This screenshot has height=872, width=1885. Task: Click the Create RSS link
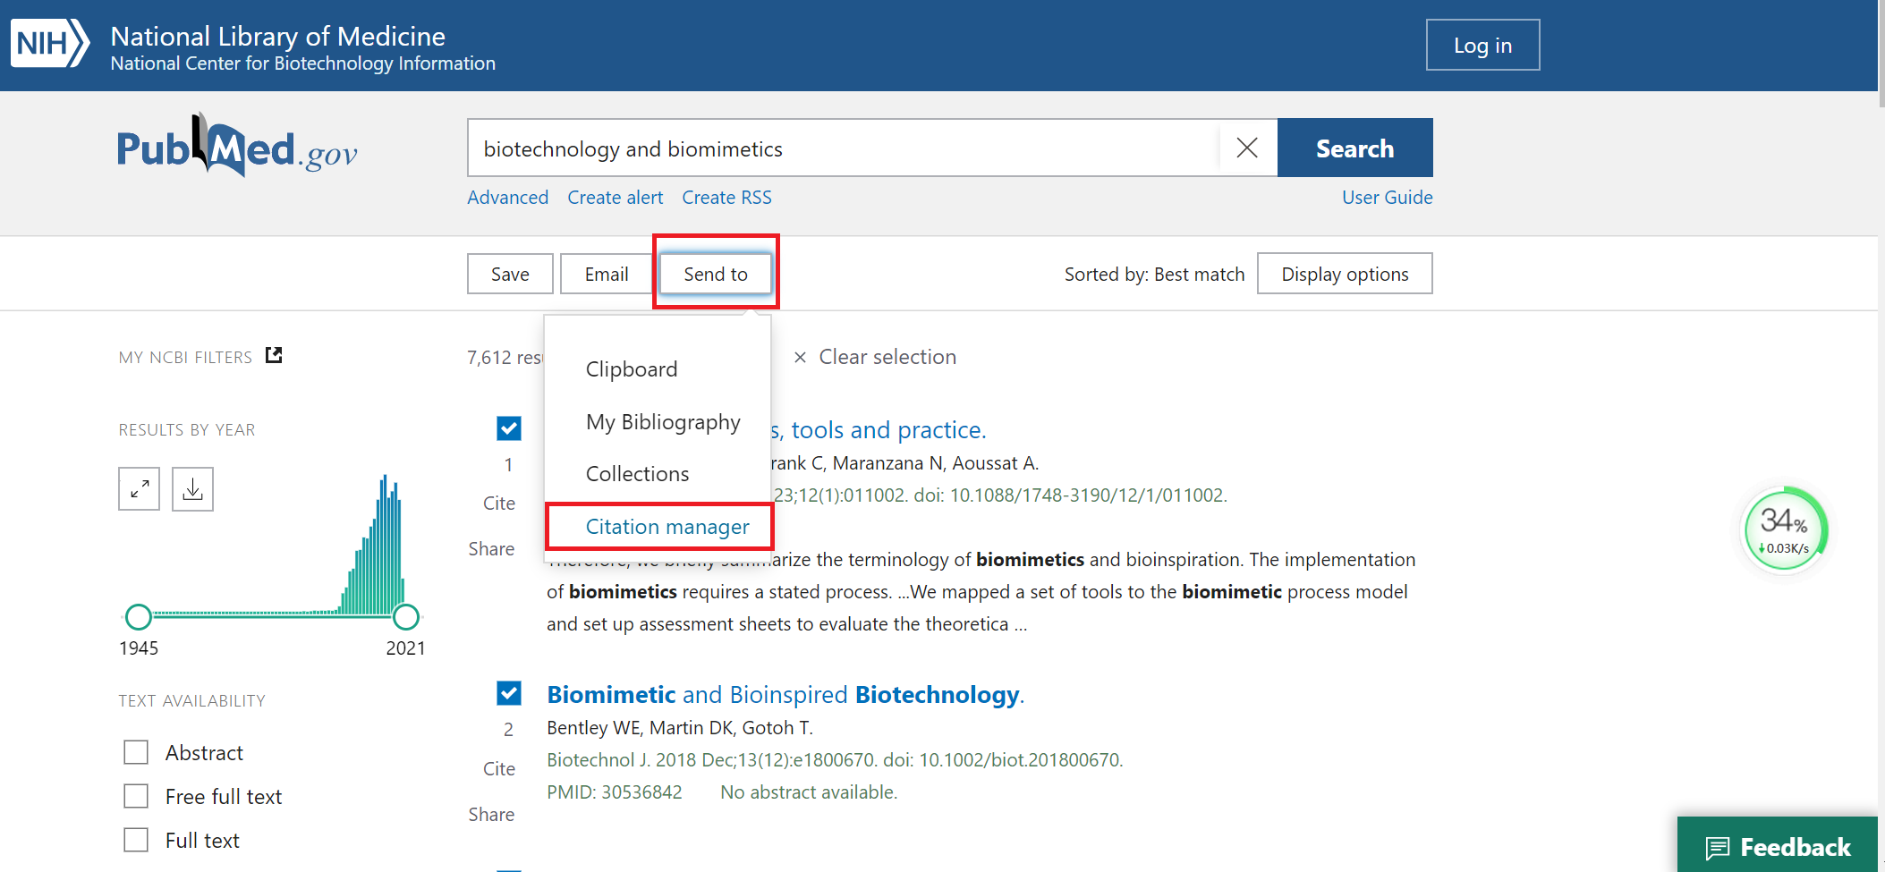tap(726, 198)
